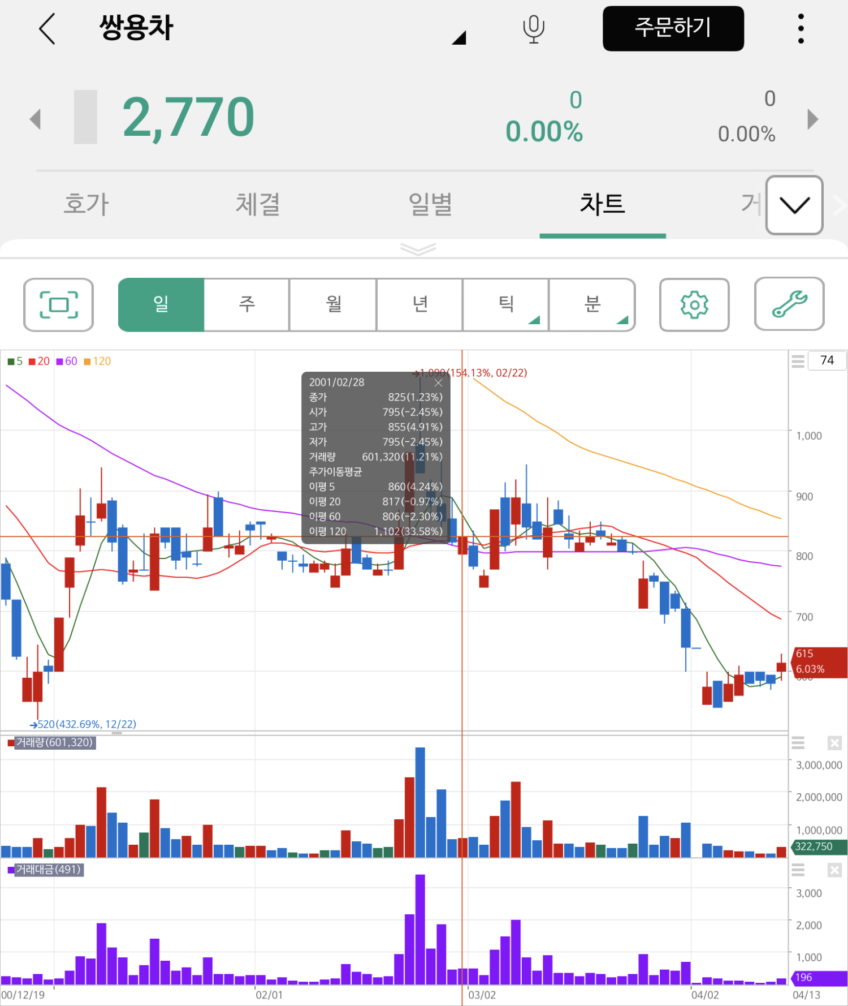The image size is (848, 1006).
Task: Close the 거래대금 panel
Action: (x=834, y=870)
